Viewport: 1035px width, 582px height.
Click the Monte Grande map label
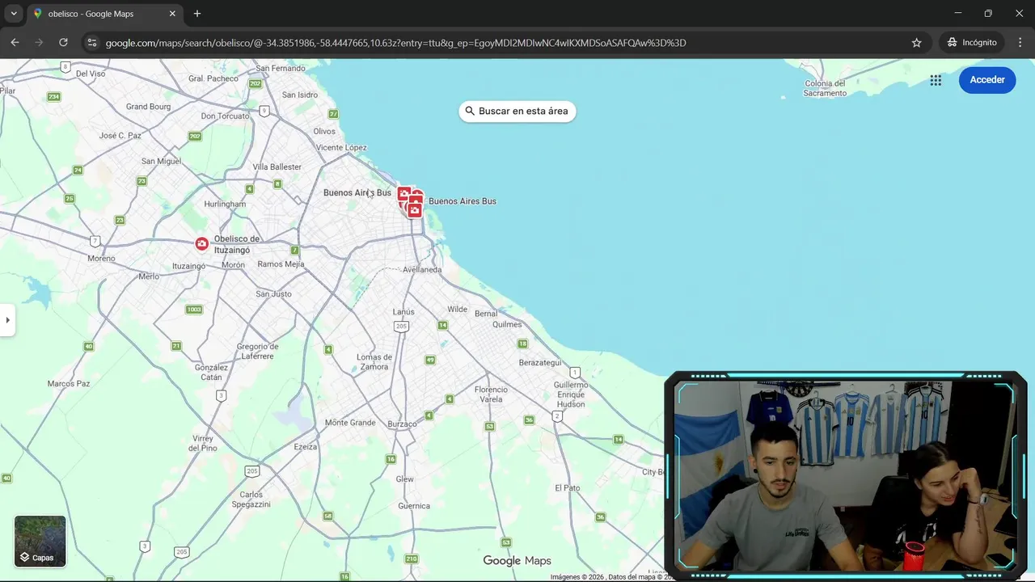[x=350, y=423]
